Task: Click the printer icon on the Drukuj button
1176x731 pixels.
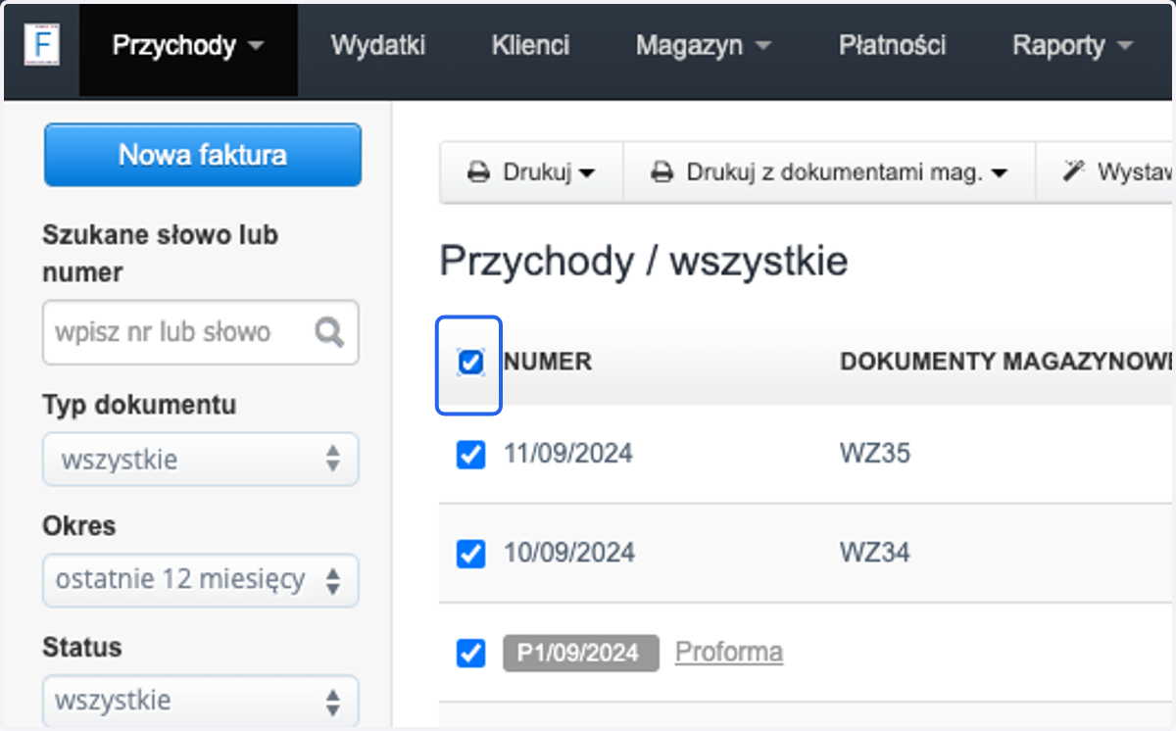Action: pyautogui.click(x=478, y=173)
